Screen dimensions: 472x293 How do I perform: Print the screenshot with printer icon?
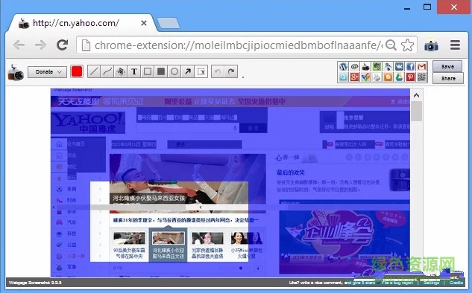(377, 77)
